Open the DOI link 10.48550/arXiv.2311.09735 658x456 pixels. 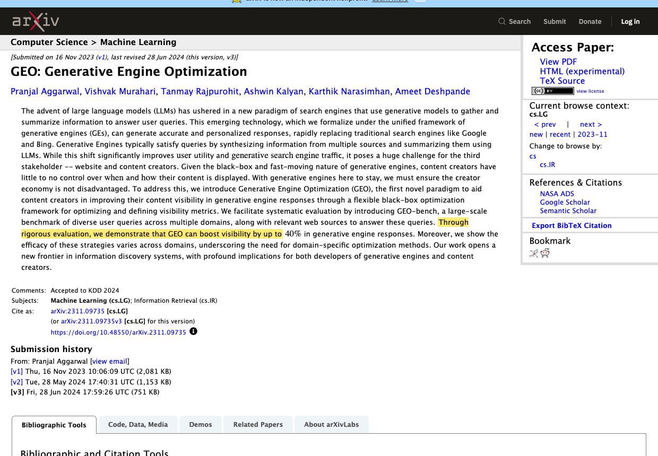pos(118,332)
